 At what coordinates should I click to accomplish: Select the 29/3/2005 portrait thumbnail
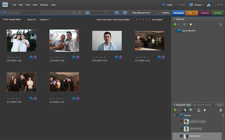[x=107, y=40]
